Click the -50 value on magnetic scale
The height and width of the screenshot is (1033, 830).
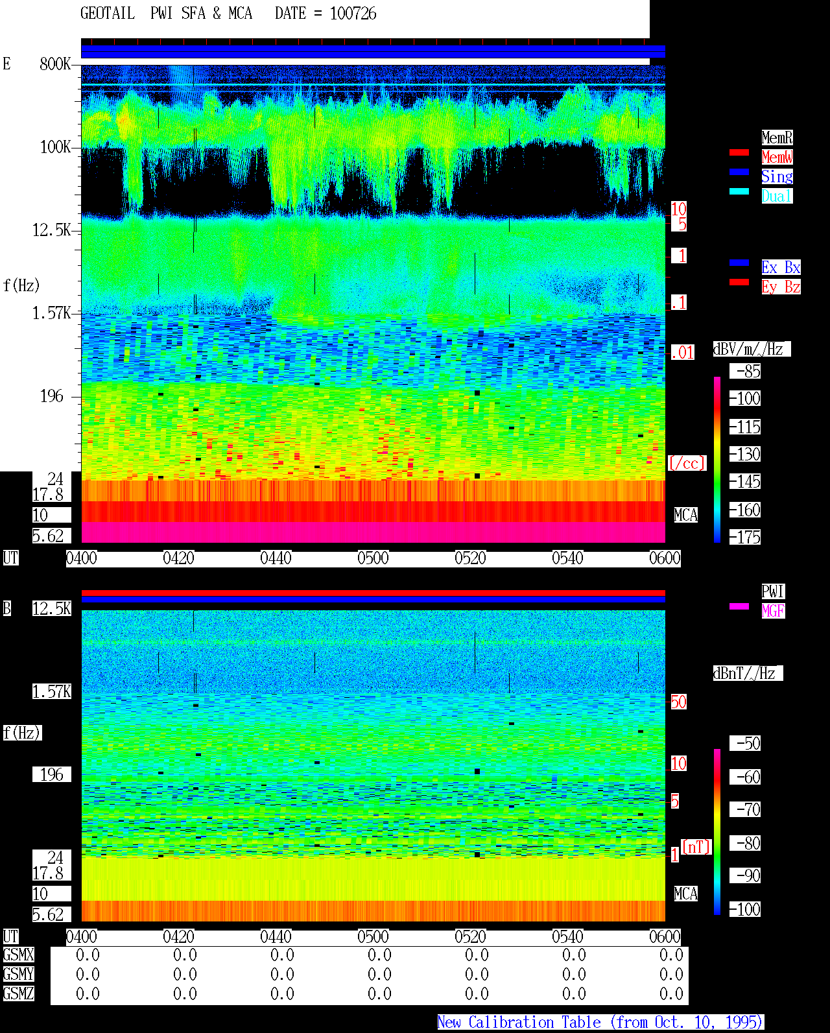(x=745, y=743)
